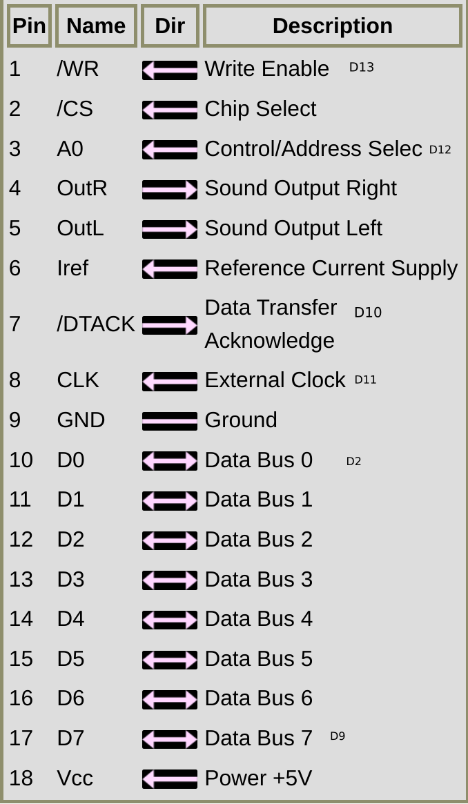Click the D9 annotation next to Data Bus 7
Image resolution: width=468 pixels, height=804 pixels.
coord(338,736)
